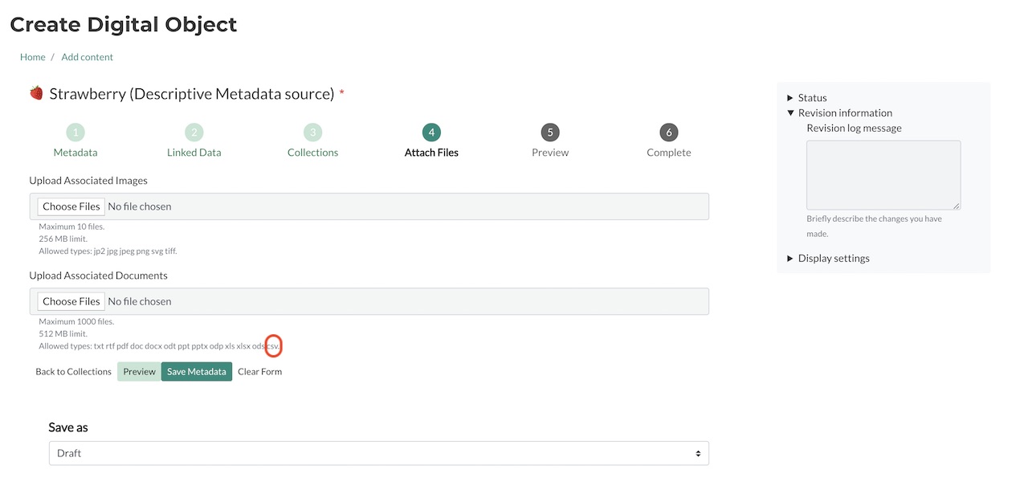Screen dimensions: 1028x482
Task: Click the Save Metadata button
Action: (197, 372)
